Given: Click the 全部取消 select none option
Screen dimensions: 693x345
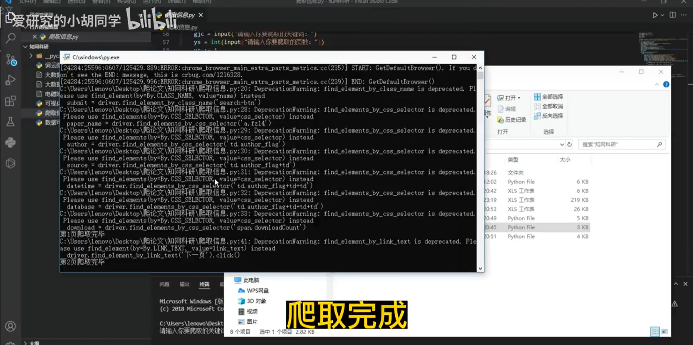Looking at the screenshot, I should click(548, 106).
